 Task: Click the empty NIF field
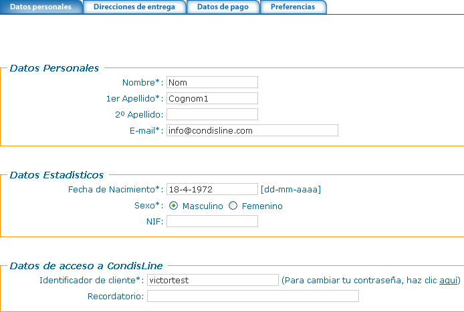[212, 221]
